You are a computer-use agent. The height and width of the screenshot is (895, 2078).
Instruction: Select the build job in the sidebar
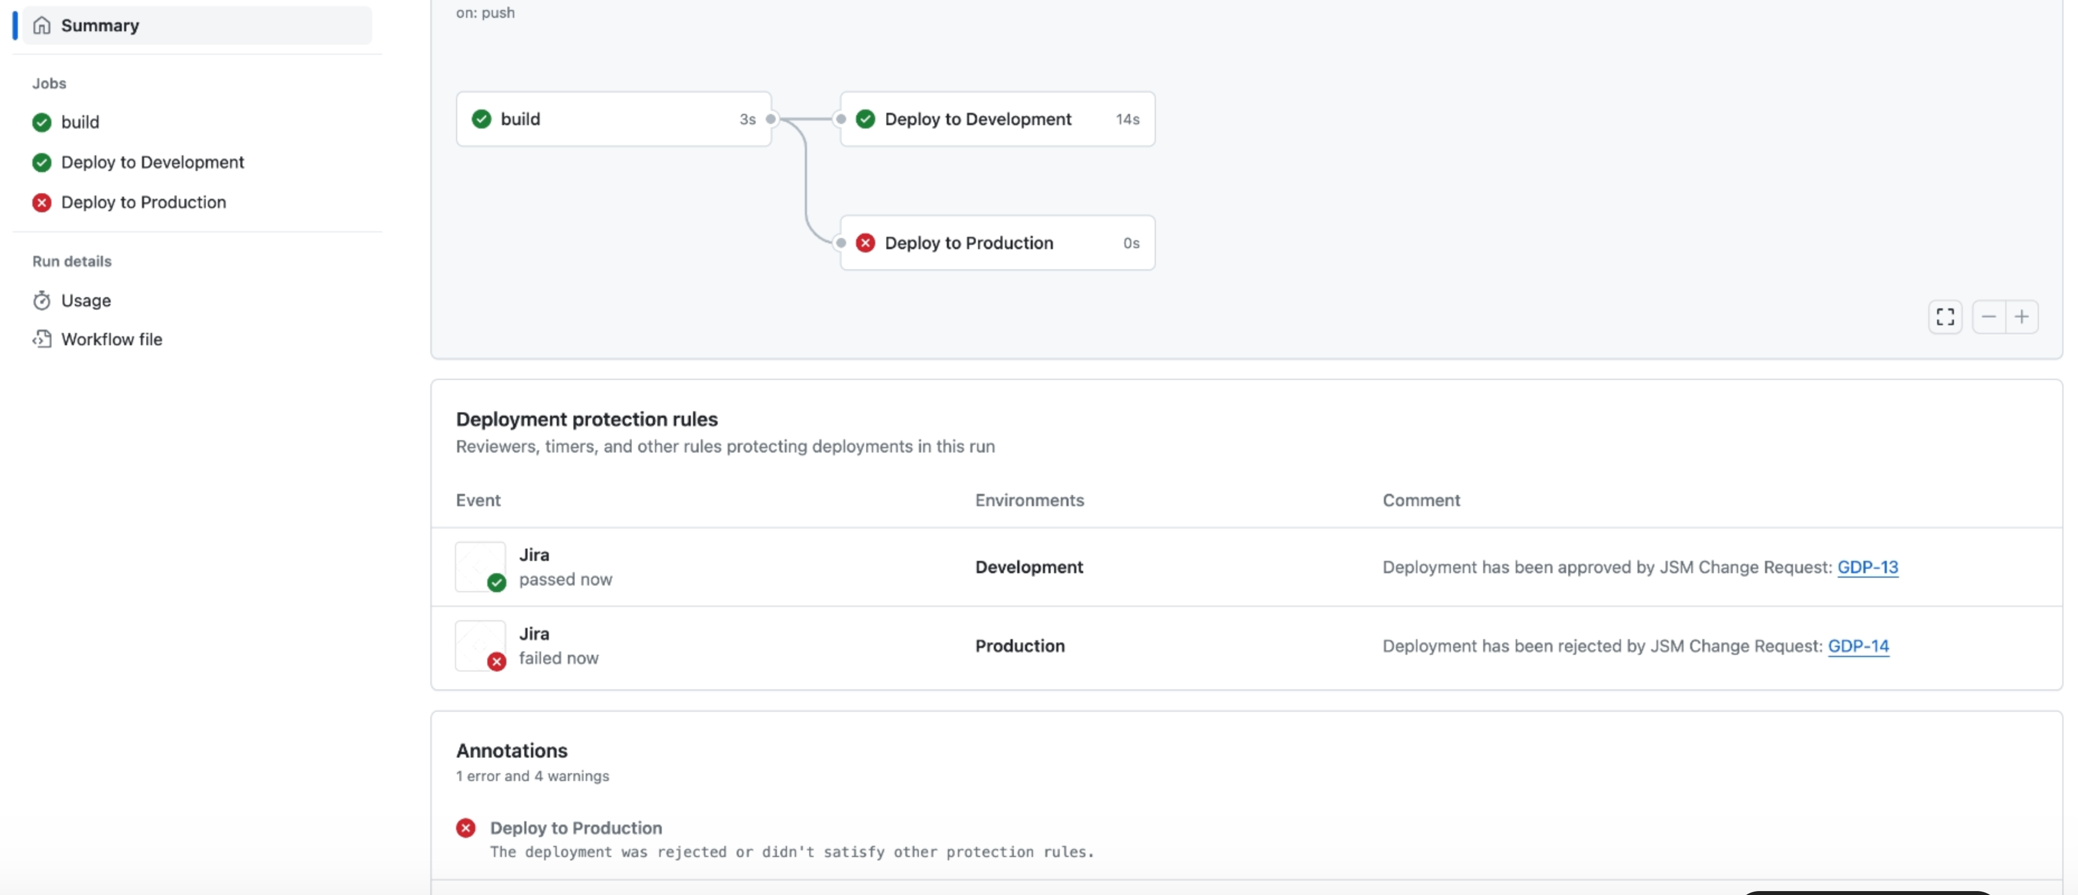(80, 122)
